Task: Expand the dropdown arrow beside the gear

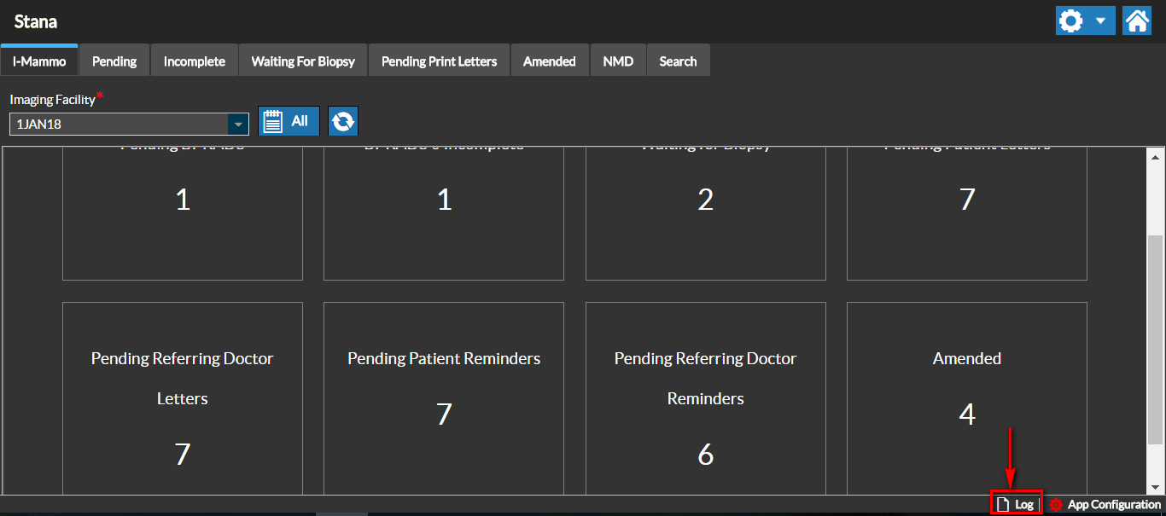Action: coord(1100,20)
